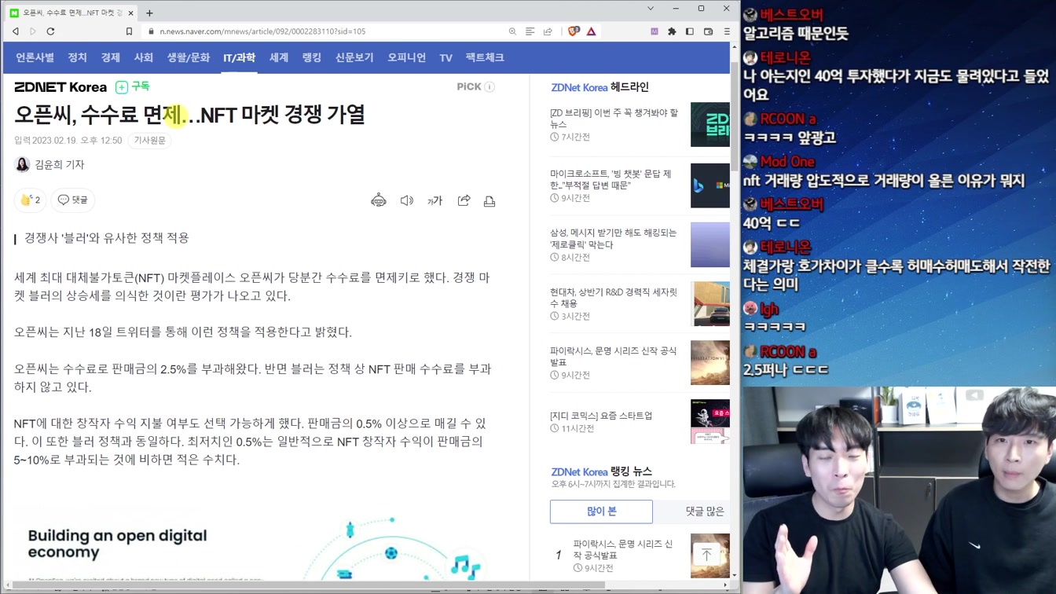This screenshot has height=594, width=1056.
Task: Subscribe with the green 구독 plus button
Action: pyautogui.click(x=133, y=86)
